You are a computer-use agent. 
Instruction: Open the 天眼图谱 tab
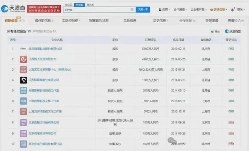(x=212, y=21)
